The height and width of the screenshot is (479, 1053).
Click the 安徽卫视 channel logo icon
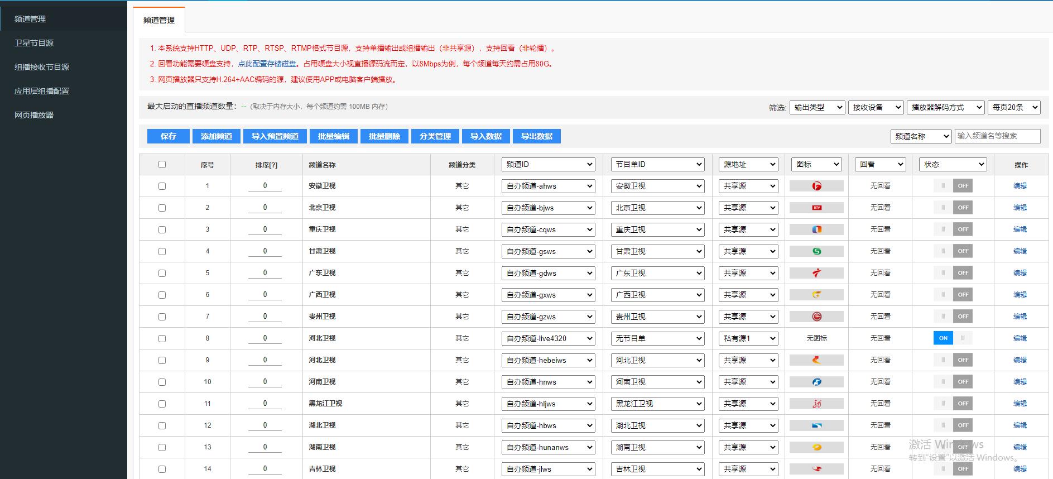pyautogui.click(x=816, y=186)
